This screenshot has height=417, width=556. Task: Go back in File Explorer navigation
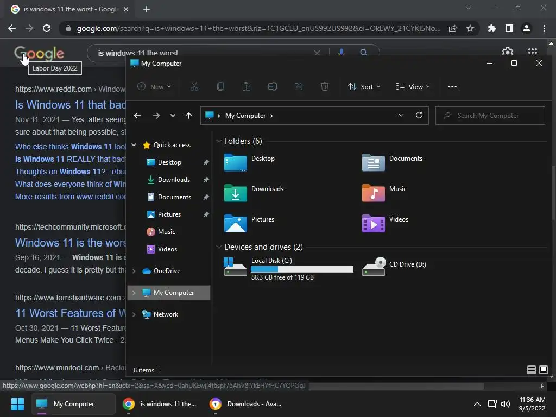(137, 116)
